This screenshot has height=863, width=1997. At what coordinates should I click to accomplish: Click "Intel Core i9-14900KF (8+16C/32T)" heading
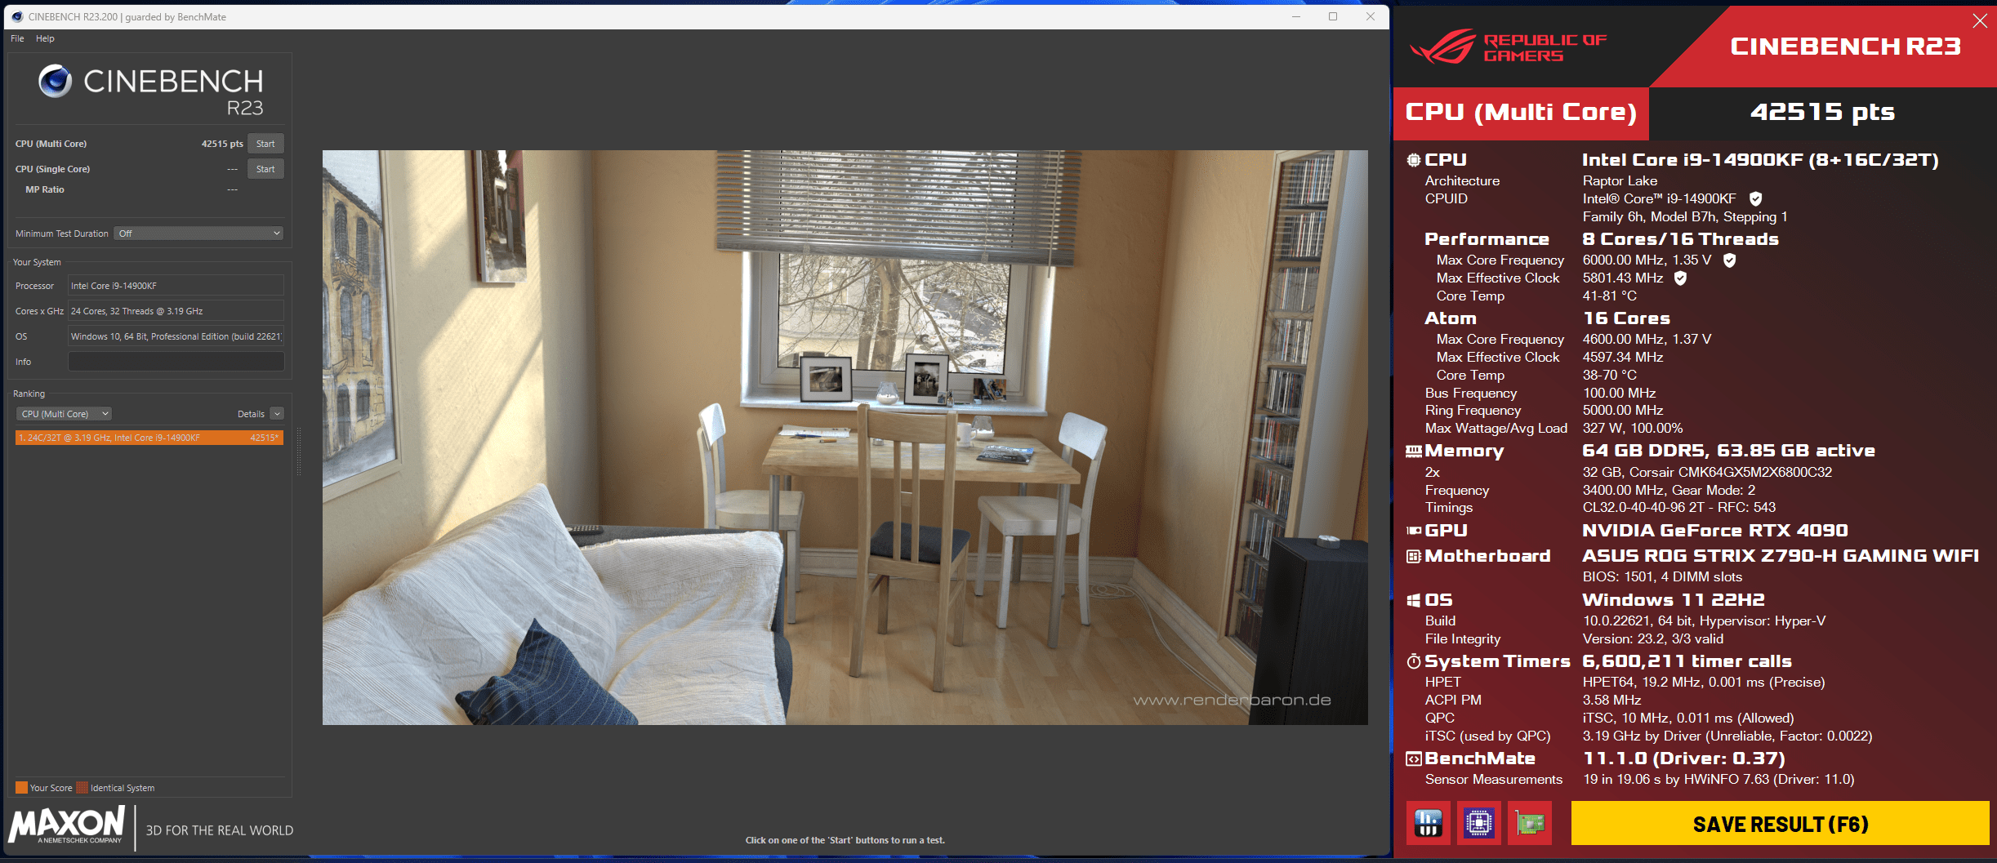(x=1760, y=160)
